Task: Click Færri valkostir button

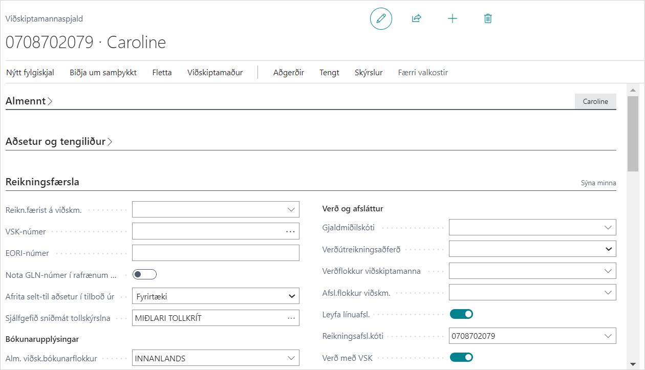Action: tap(423, 73)
